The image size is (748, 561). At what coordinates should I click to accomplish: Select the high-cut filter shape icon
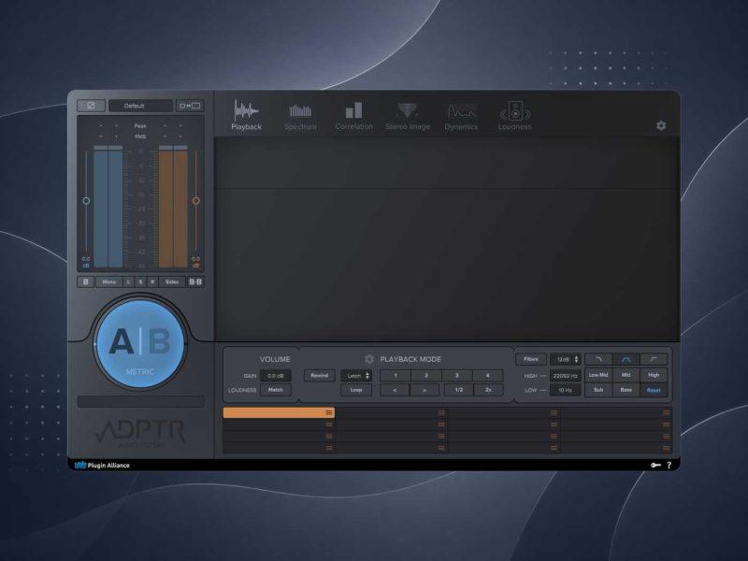[598, 359]
